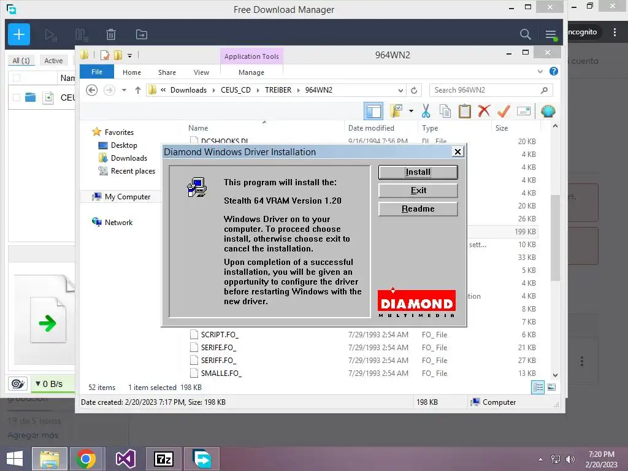The height and width of the screenshot is (471, 628).
Task: Click the TREIBER breadcrumb in address bar
Action: pos(278,90)
